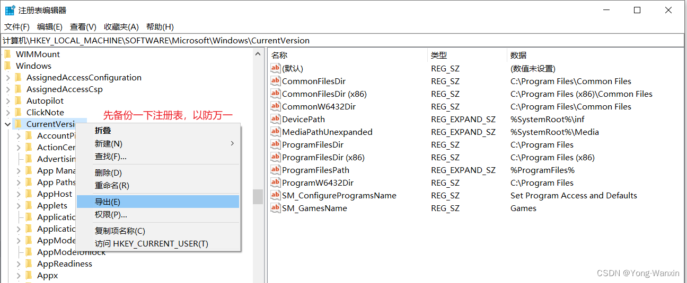
Task: Expand the Applets key arrow
Action: point(19,206)
